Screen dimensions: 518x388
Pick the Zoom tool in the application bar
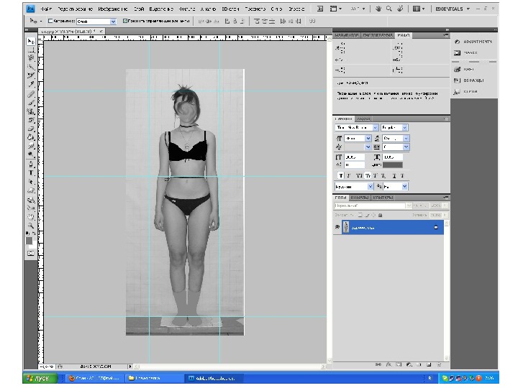pyautogui.click(x=389, y=10)
